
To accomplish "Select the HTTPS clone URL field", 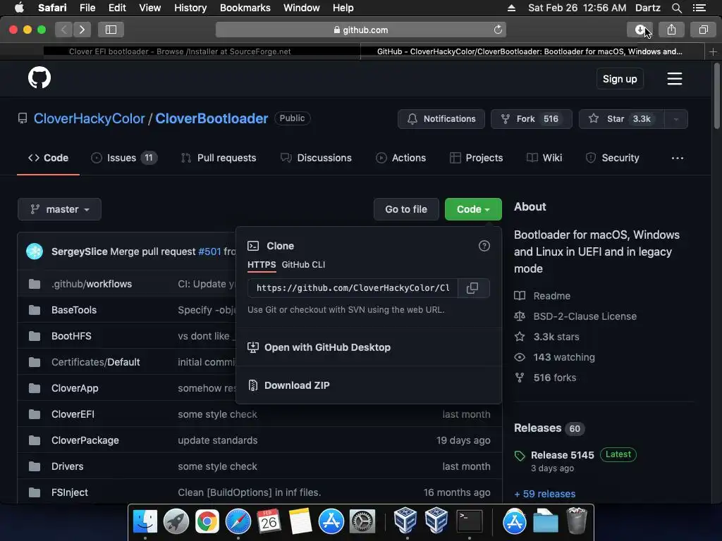I will tap(353, 288).
